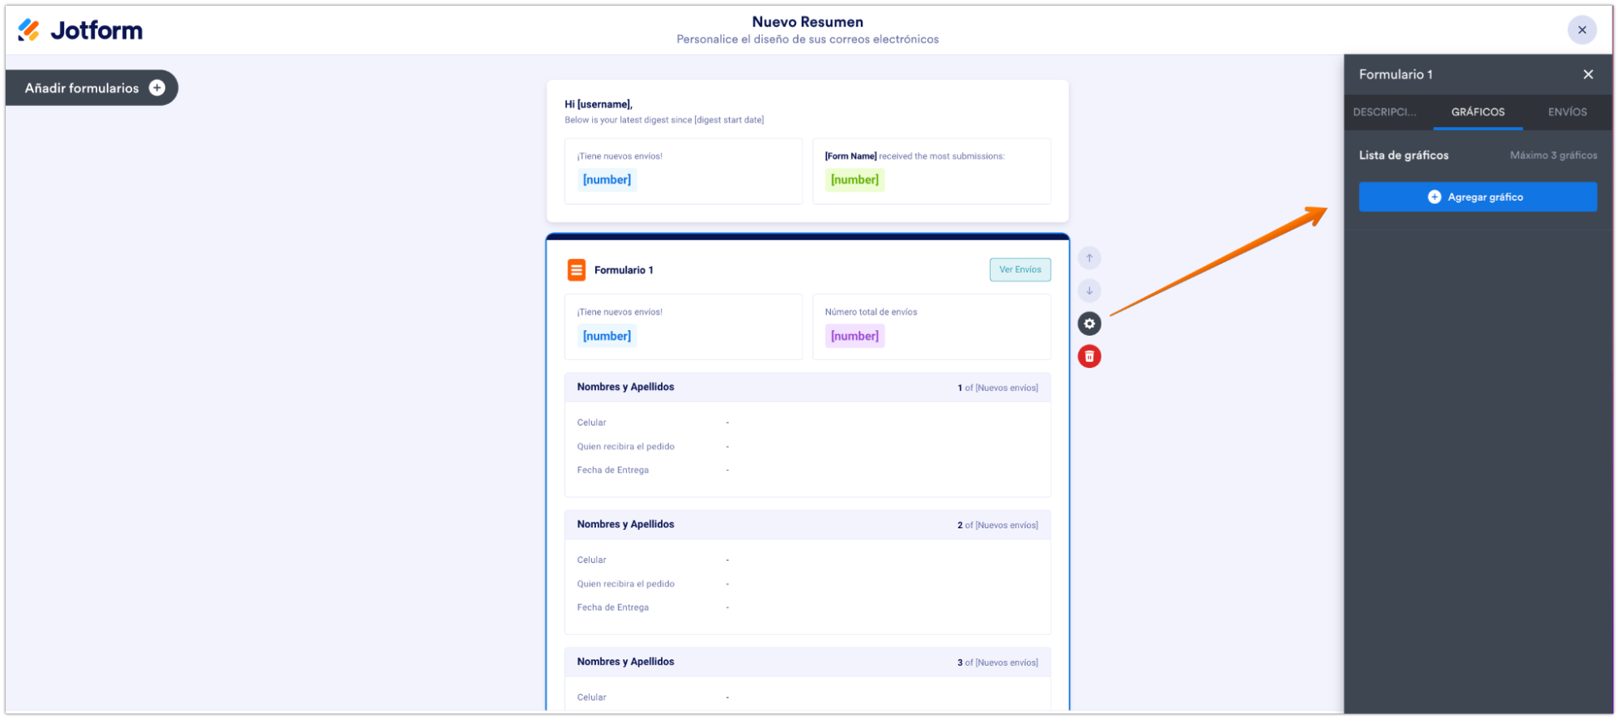This screenshot has height=720, width=1619.
Task: Click the Personalice el diseño subtitle
Action: (x=807, y=39)
